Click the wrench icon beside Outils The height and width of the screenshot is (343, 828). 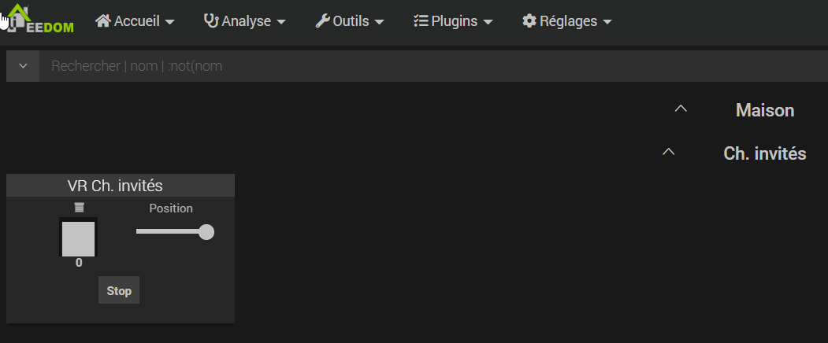click(x=323, y=20)
